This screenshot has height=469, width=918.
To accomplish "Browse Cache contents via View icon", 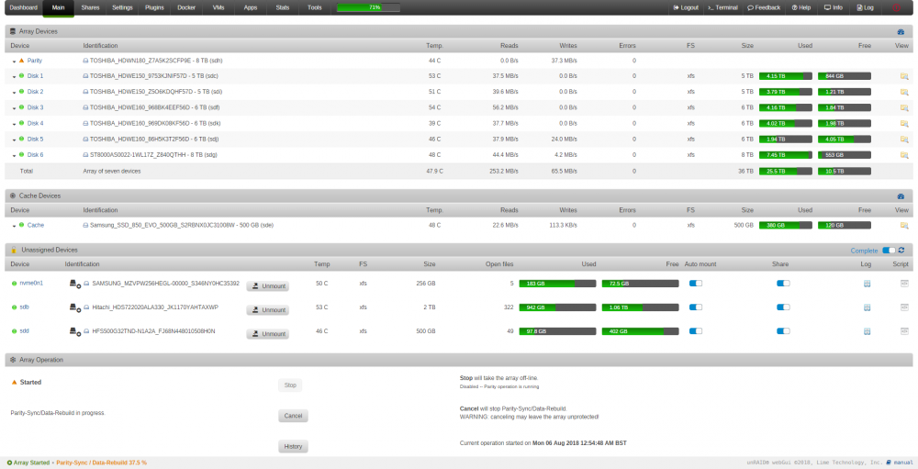I will point(904,226).
